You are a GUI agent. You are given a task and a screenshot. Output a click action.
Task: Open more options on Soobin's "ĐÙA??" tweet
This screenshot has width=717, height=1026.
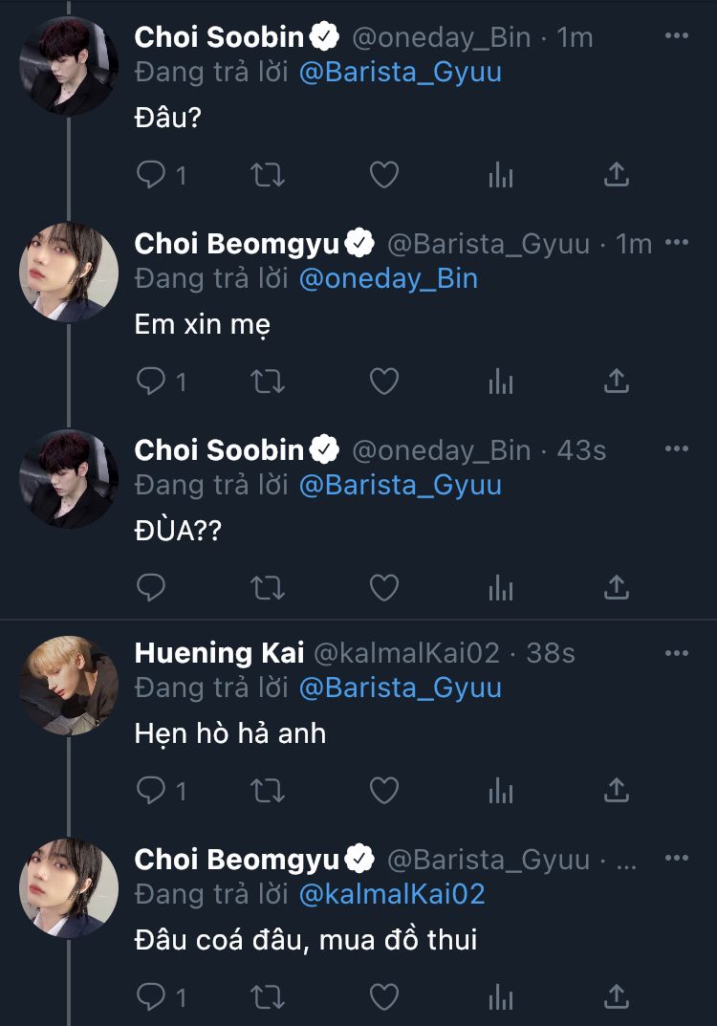click(x=676, y=448)
